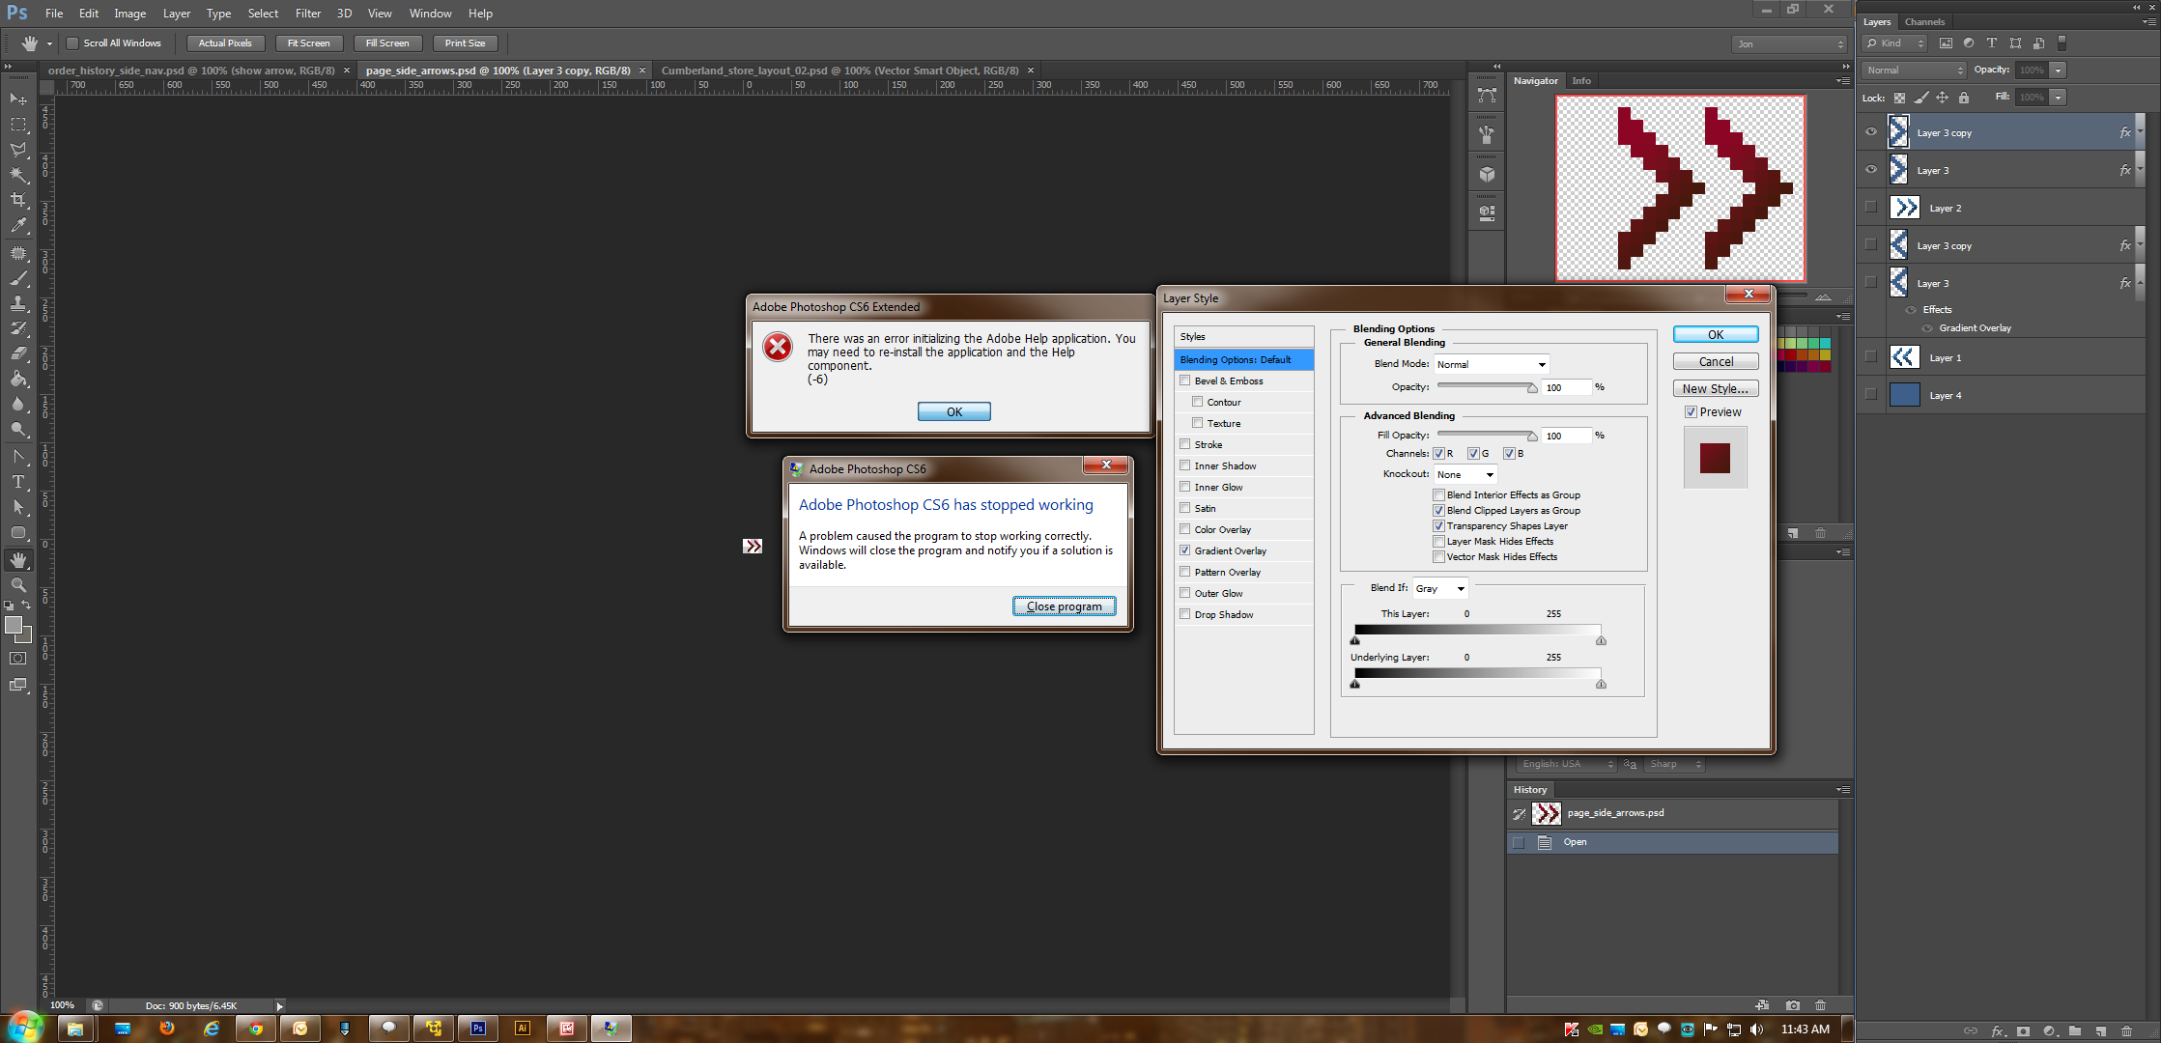The width and height of the screenshot is (2161, 1043).
Task: Open the Image menu
Action: pyautogui.click(x=130, y=14)
